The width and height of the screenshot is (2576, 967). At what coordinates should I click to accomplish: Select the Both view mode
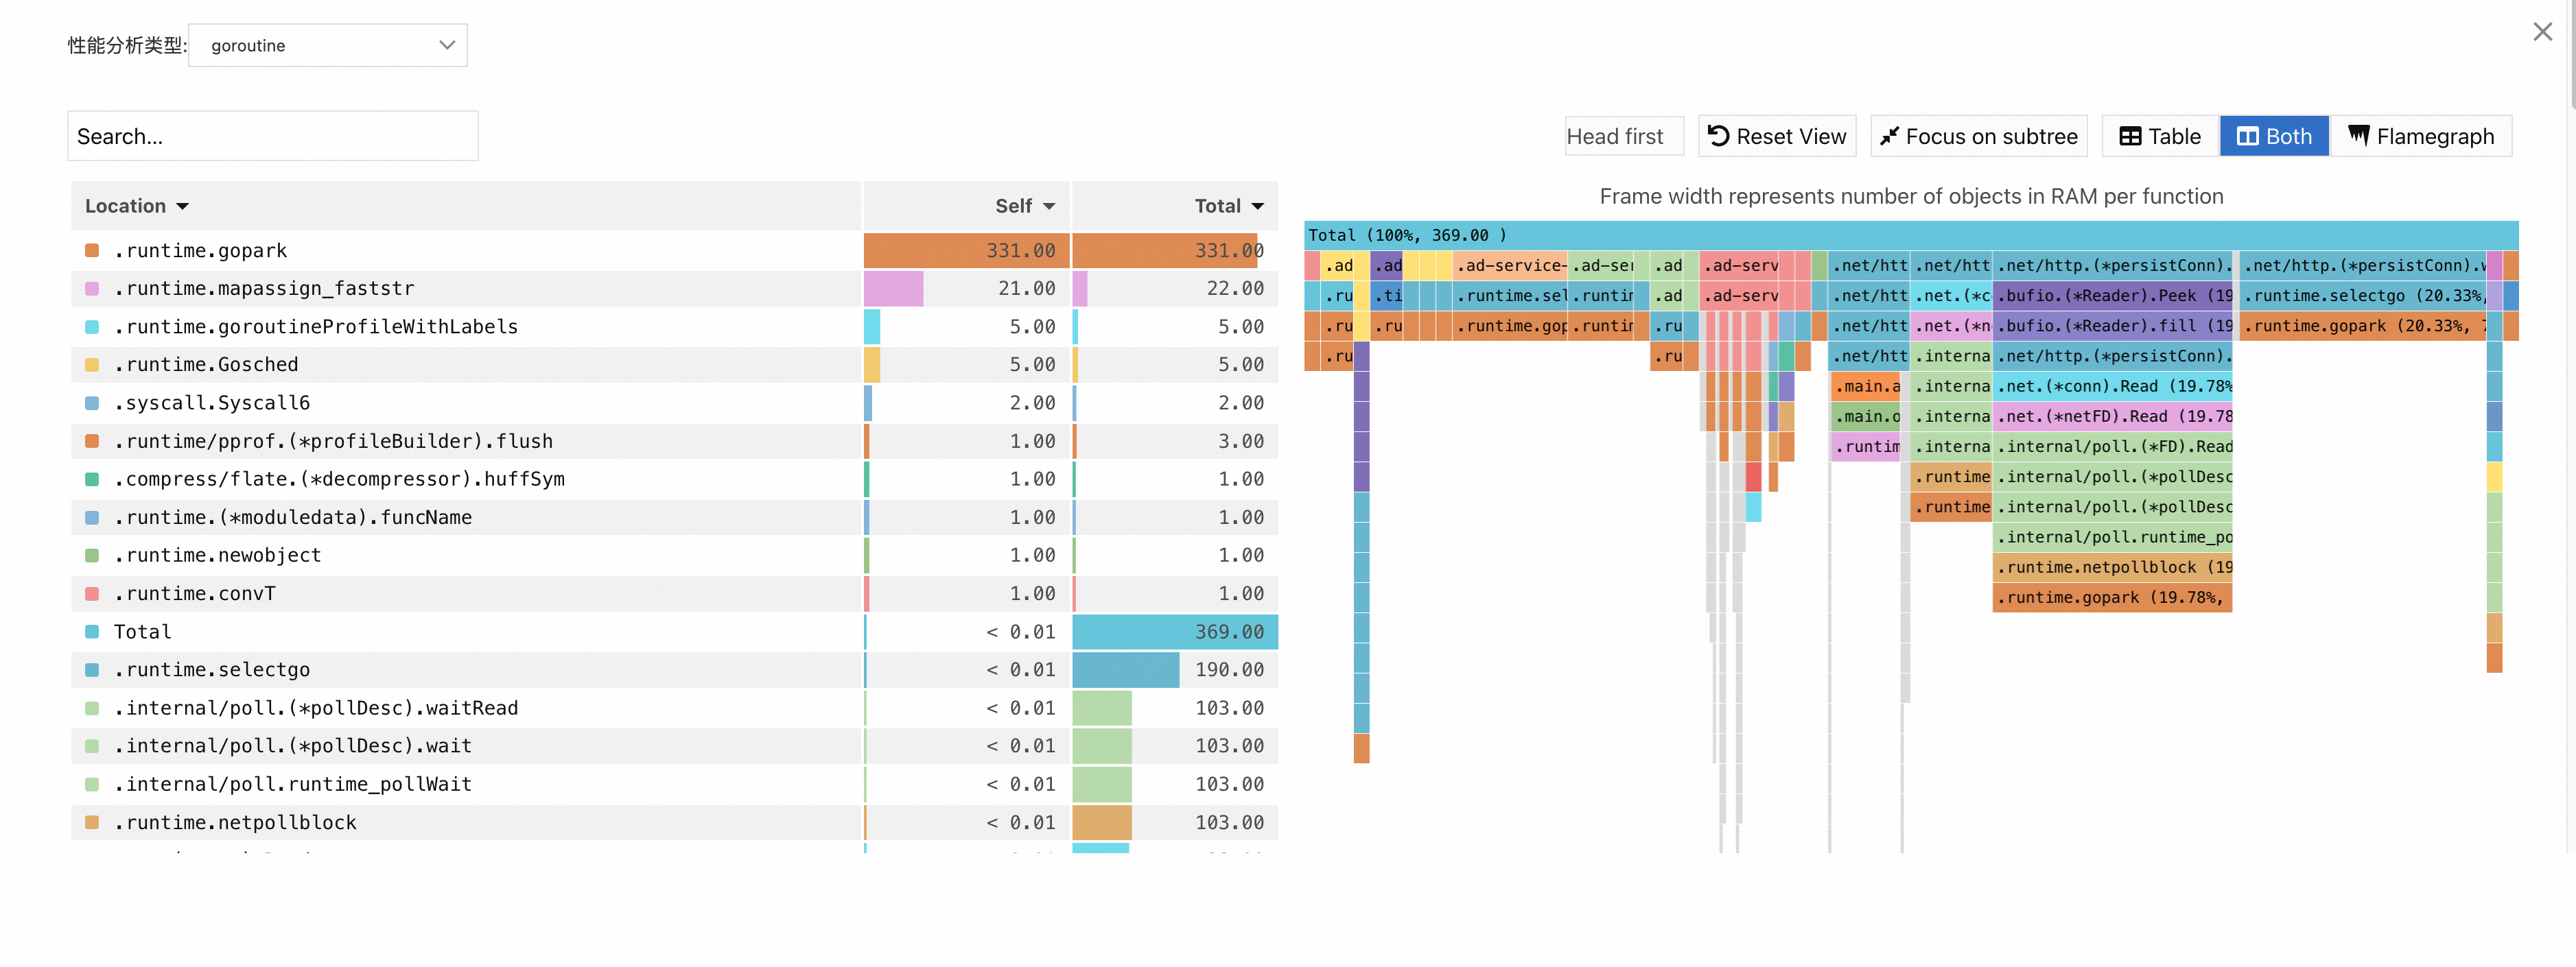(2274, 137)
